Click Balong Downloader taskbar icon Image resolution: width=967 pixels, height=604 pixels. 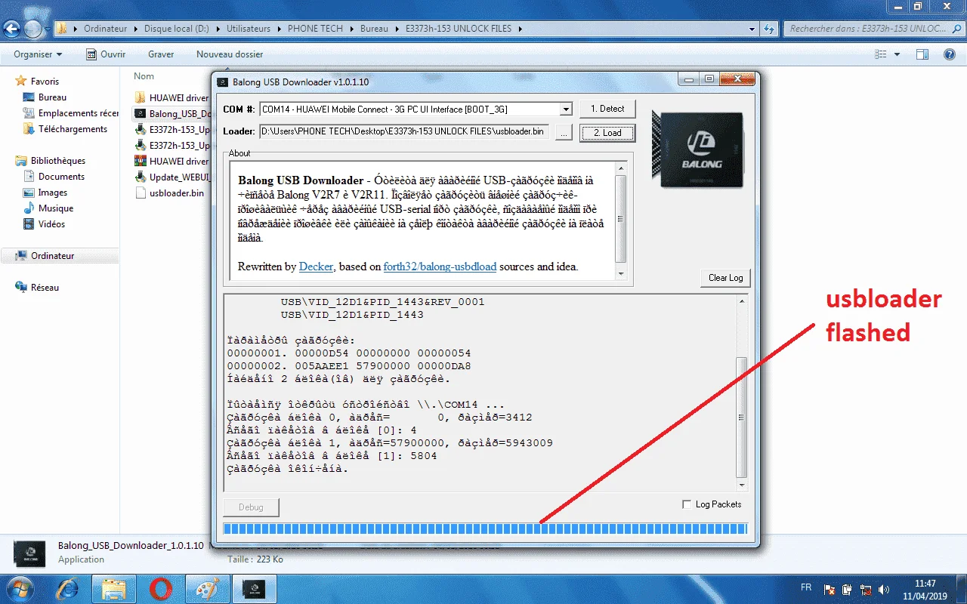pyautogui.click(x=253, y=589)
